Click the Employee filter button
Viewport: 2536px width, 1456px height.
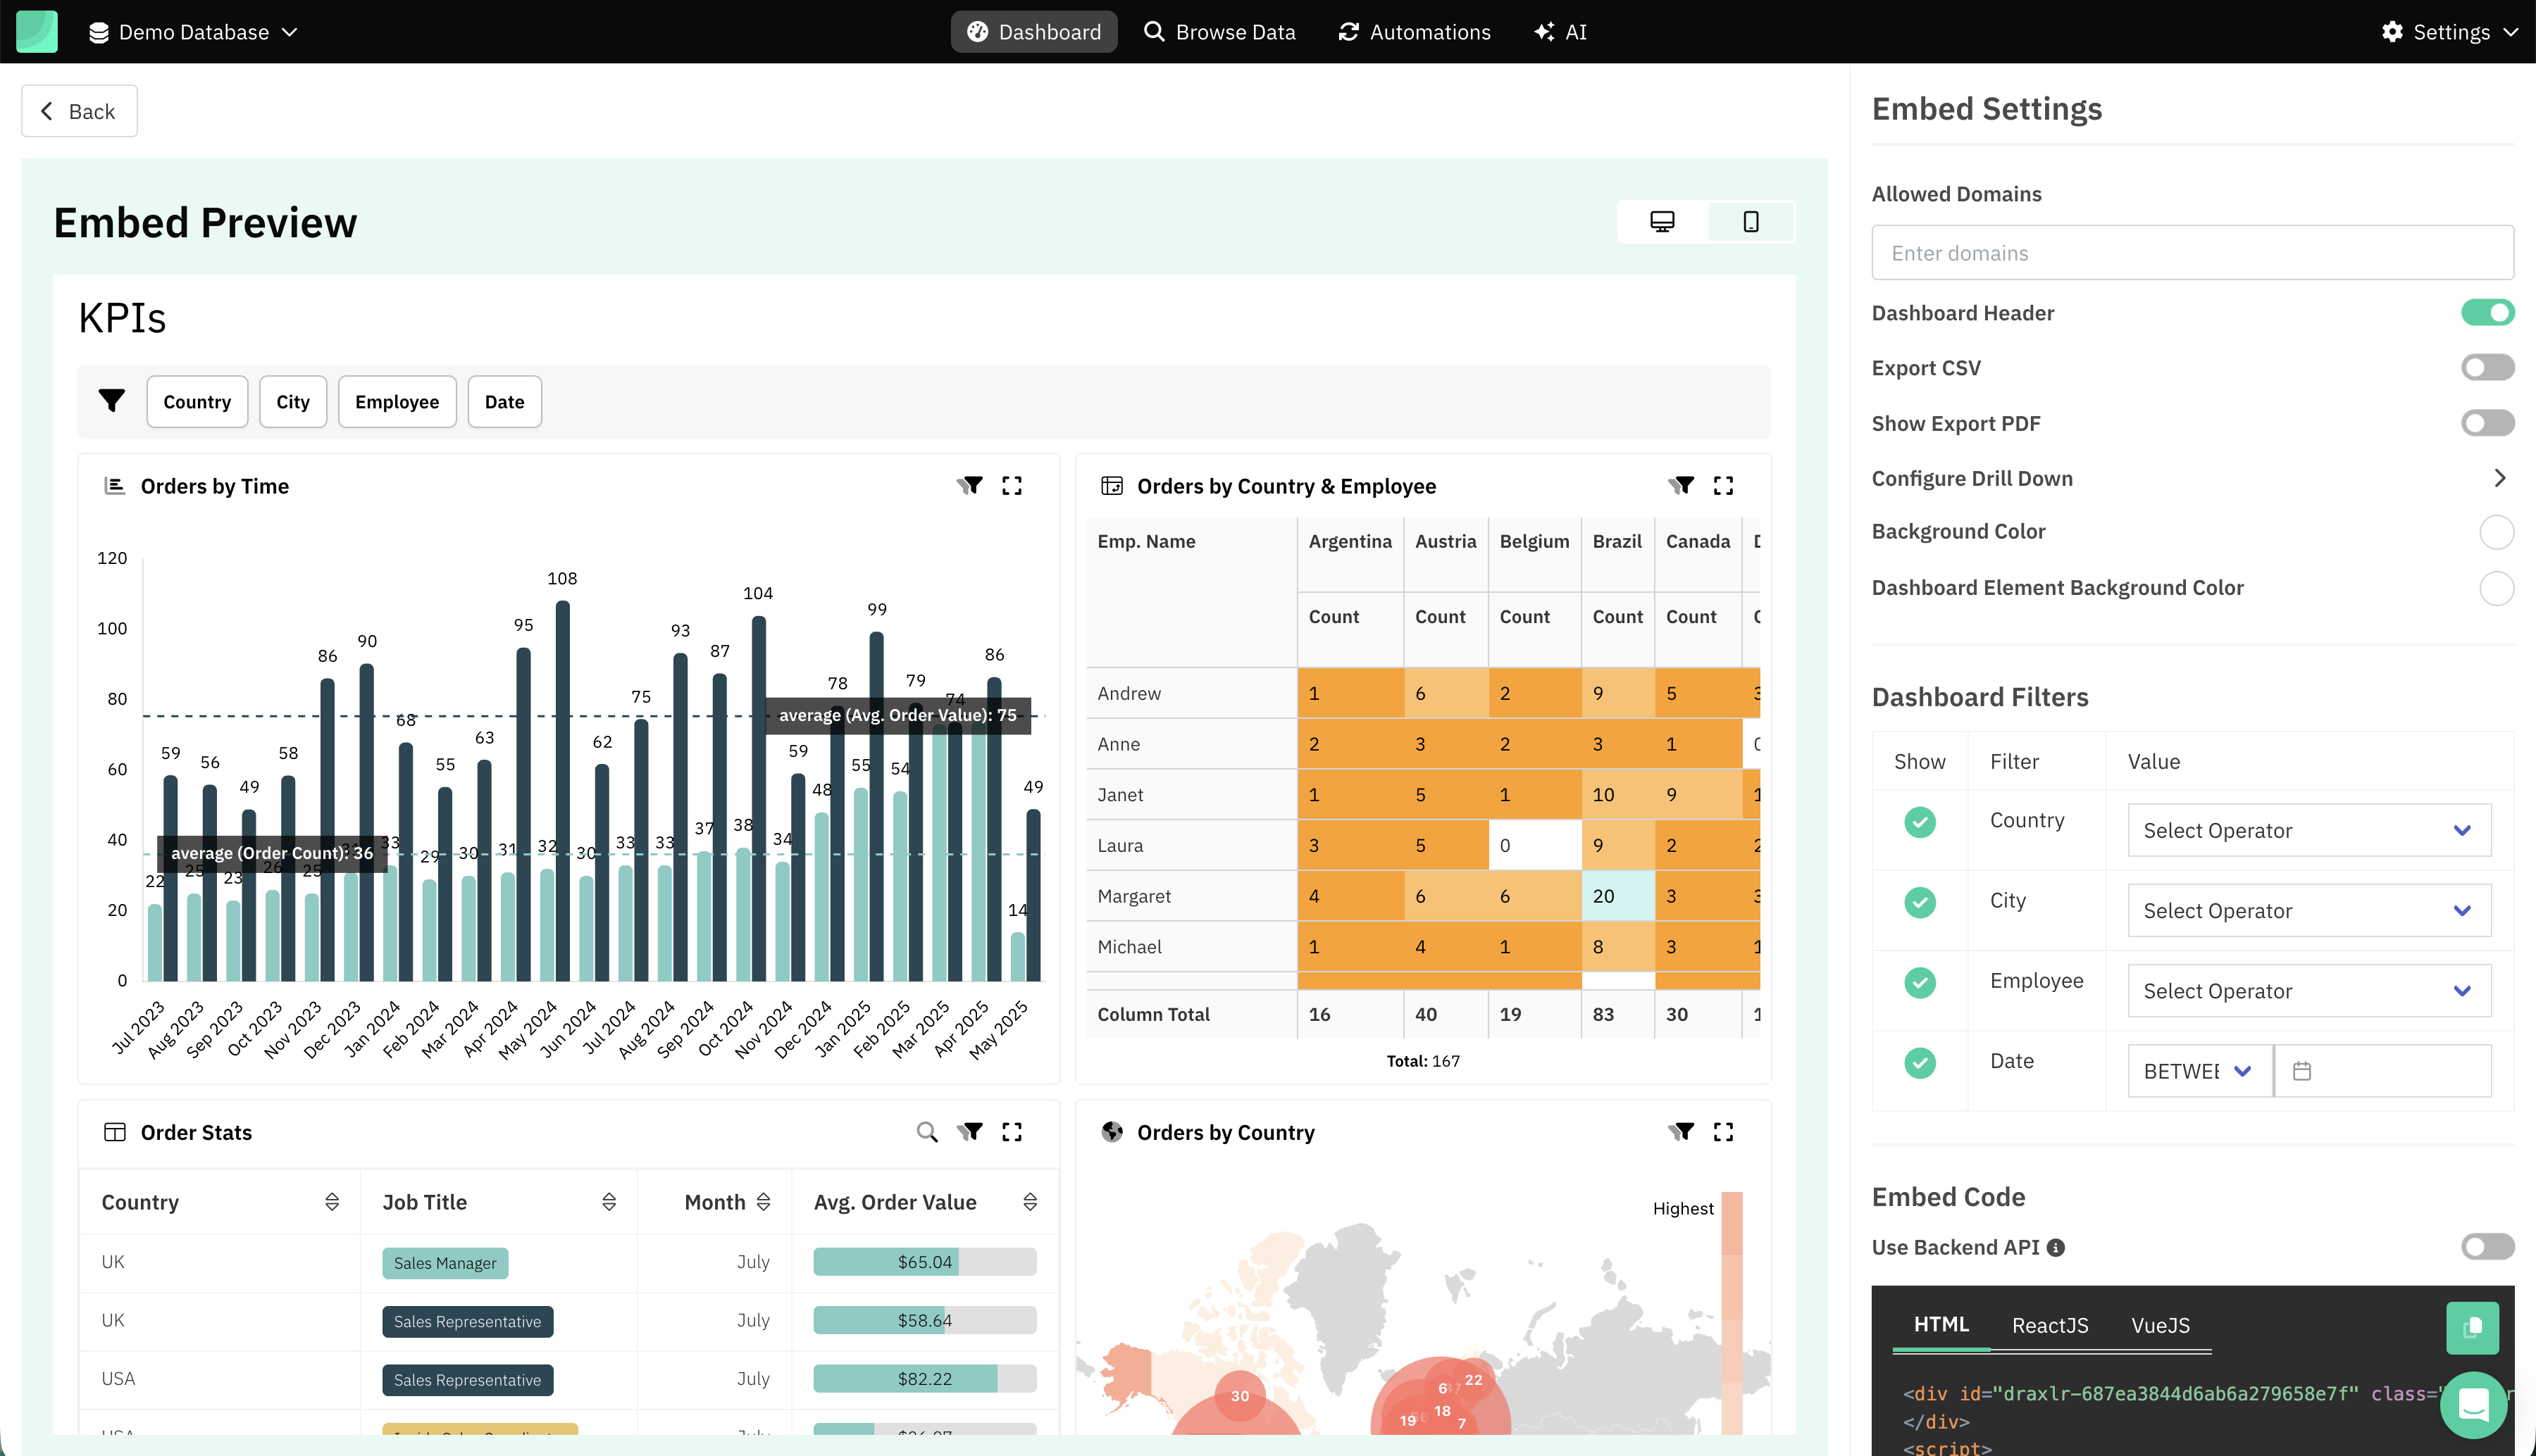pyautogui.click(x=396, y=402)
